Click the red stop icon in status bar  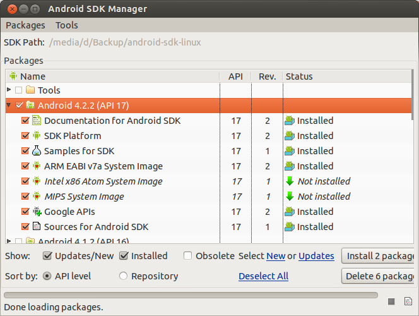pos(391,301)
